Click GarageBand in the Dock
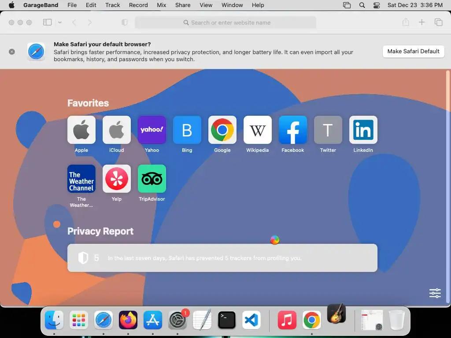 click(336, 313)
